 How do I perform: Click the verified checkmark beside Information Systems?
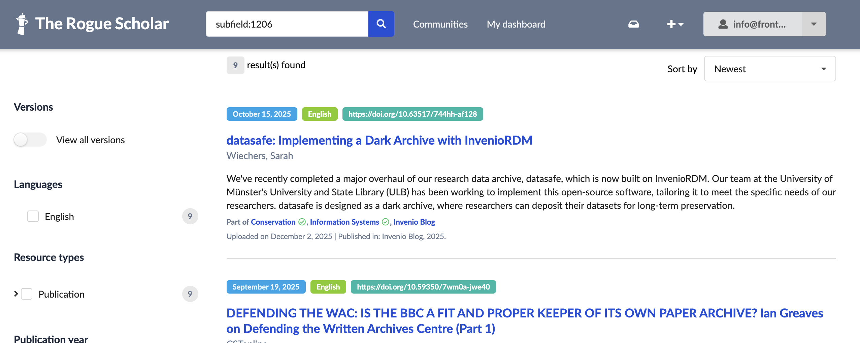click(x=386, y=222)
